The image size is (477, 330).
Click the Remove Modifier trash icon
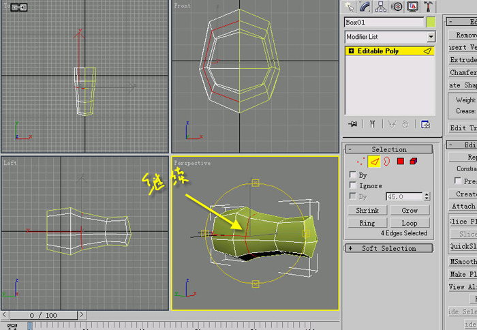(x=405, y=124)
